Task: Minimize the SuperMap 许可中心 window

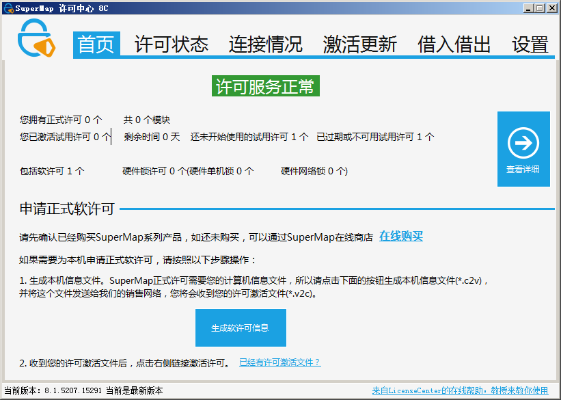Action: point(528,8)
